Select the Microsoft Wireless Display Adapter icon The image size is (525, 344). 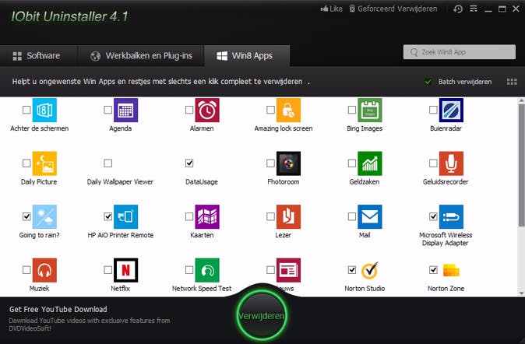click(451, 217)
